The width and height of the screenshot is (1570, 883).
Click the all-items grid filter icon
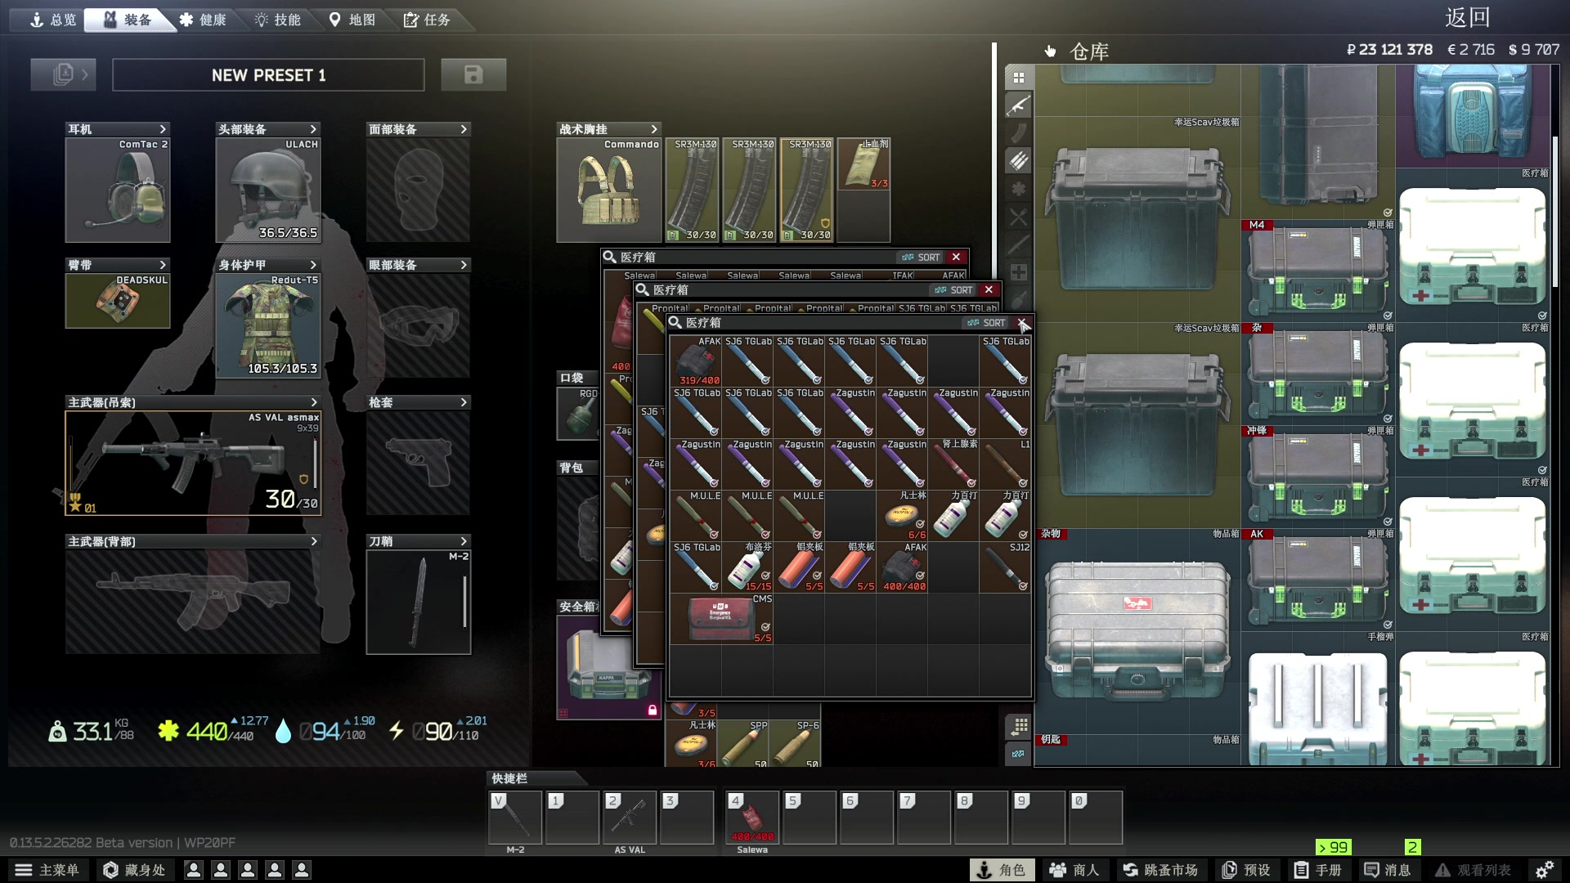point(1018,78)
